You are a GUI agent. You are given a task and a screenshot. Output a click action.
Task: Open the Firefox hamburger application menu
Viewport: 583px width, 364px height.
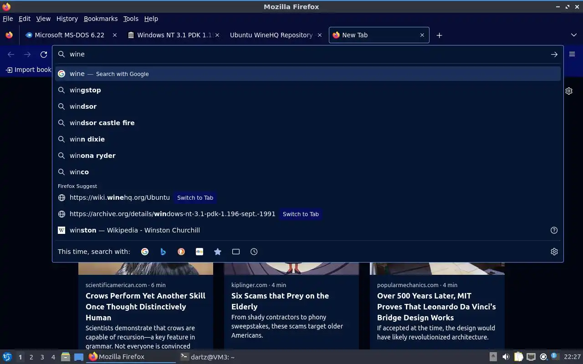pos(572,54)
